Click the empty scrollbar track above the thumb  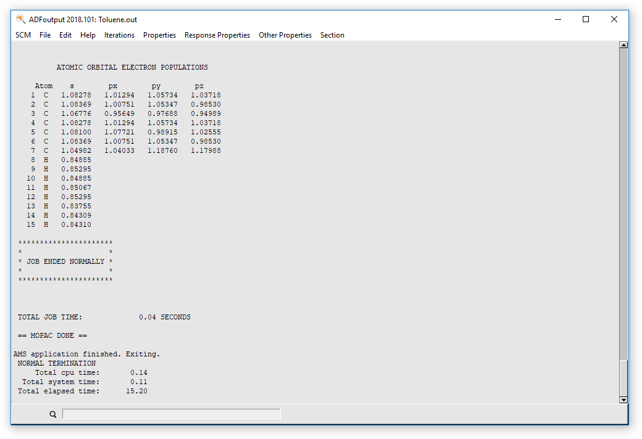[623, 203]
